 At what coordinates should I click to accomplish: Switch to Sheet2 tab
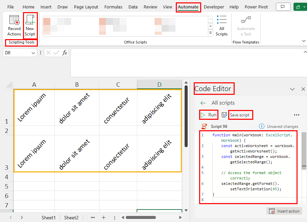click(x=71, y=218)
